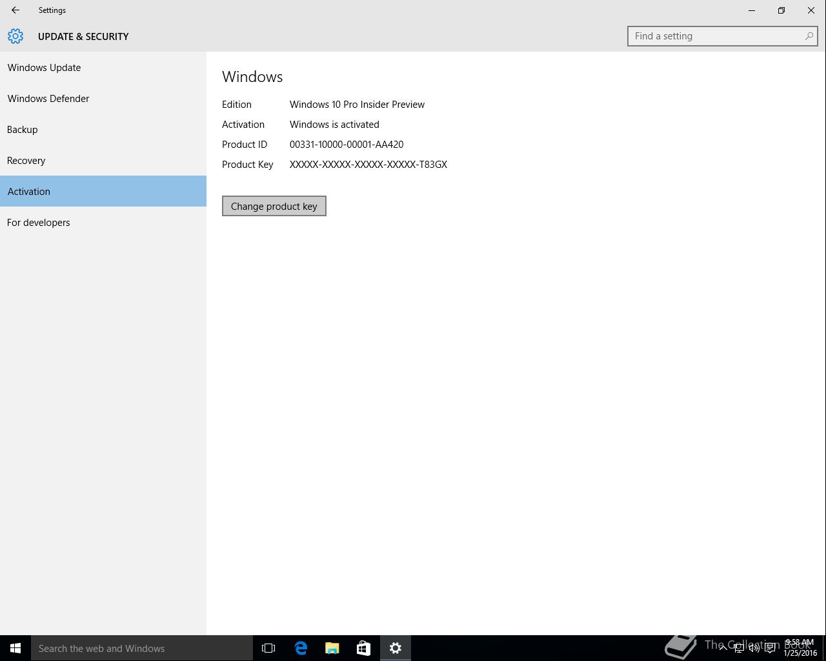Click the search magnifier icon
This screenshot has height=661, width=826.
tap(809, 36)
